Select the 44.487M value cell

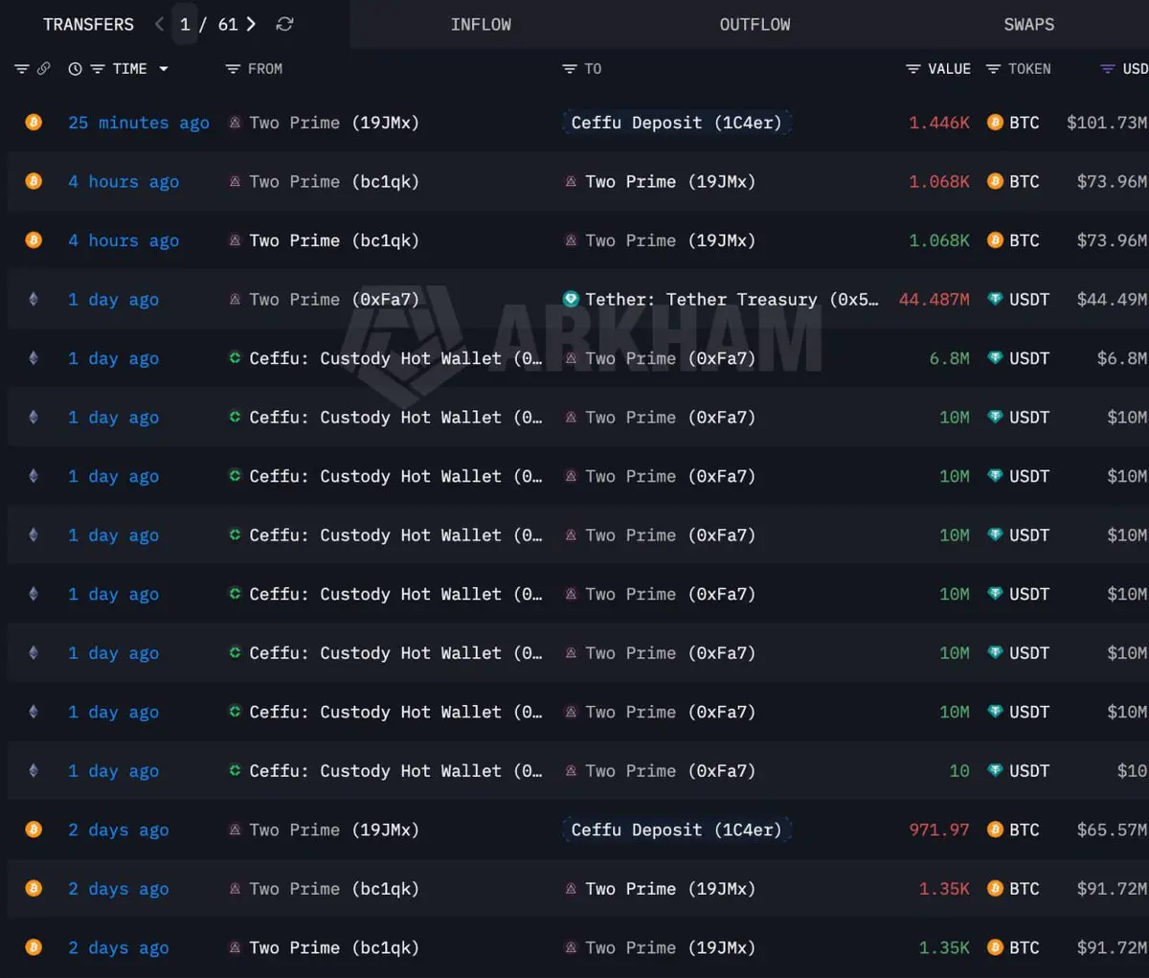pyautogui.click(x=934, y=300)
